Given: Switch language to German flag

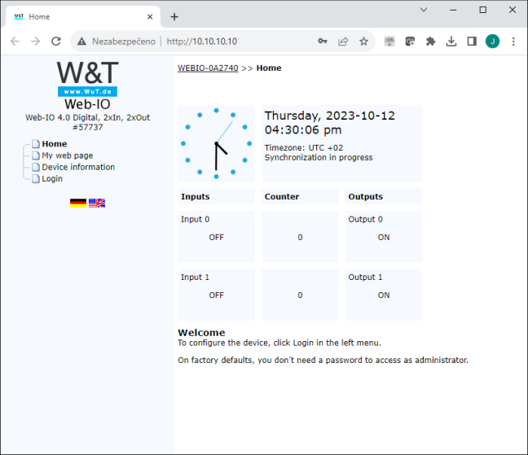Looking at the screenshot, I should point(78,203).
